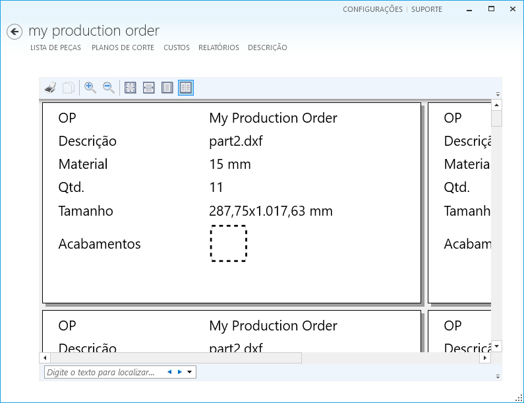Viewport: 524px width, 403px height.
Task: Click the 'Qtd.' label on the first page
Action: pyautogui.click(x=71, y=187)
